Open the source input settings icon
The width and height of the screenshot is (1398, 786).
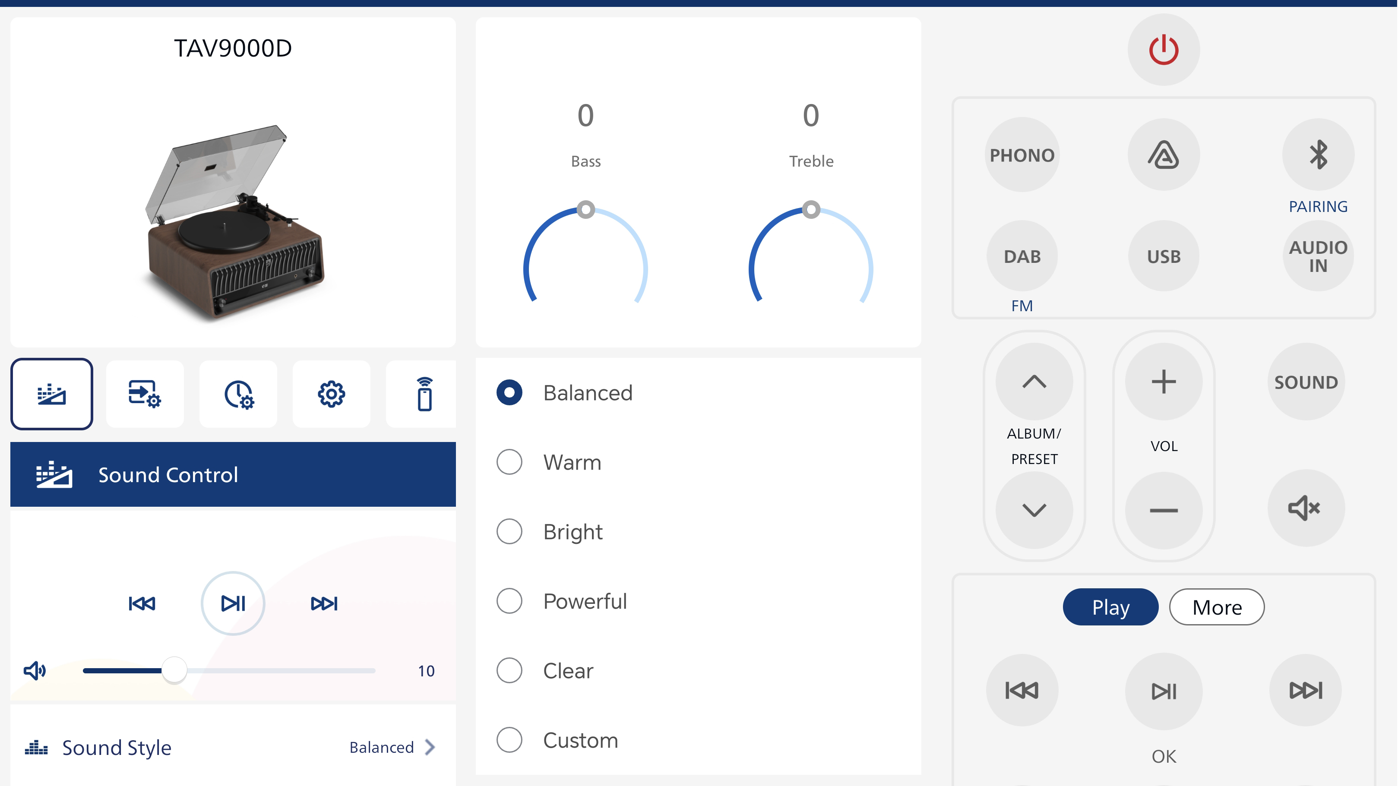(x=144, y=395)
